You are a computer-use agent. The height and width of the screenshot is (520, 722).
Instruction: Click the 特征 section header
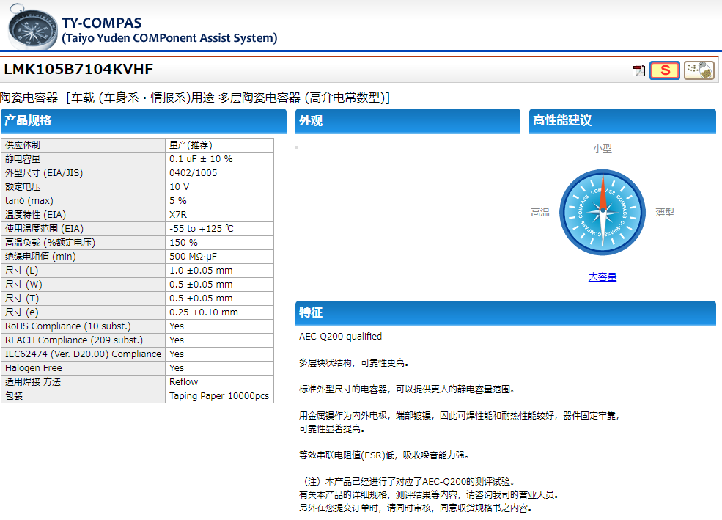tap(506, 312)
